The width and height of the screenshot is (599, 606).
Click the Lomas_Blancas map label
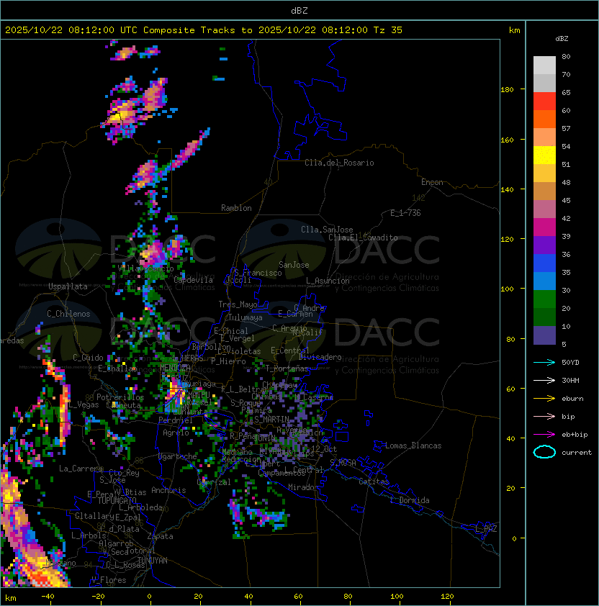413,446
